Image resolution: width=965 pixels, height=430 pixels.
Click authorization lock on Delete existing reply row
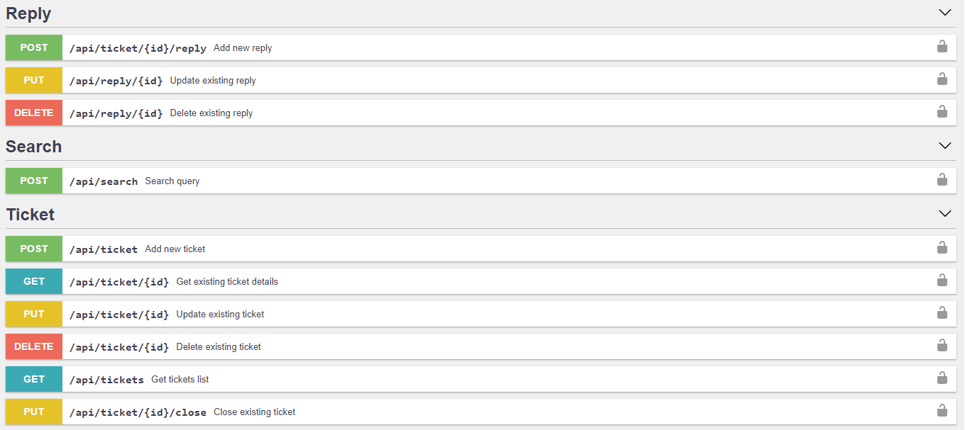(942, 112)
